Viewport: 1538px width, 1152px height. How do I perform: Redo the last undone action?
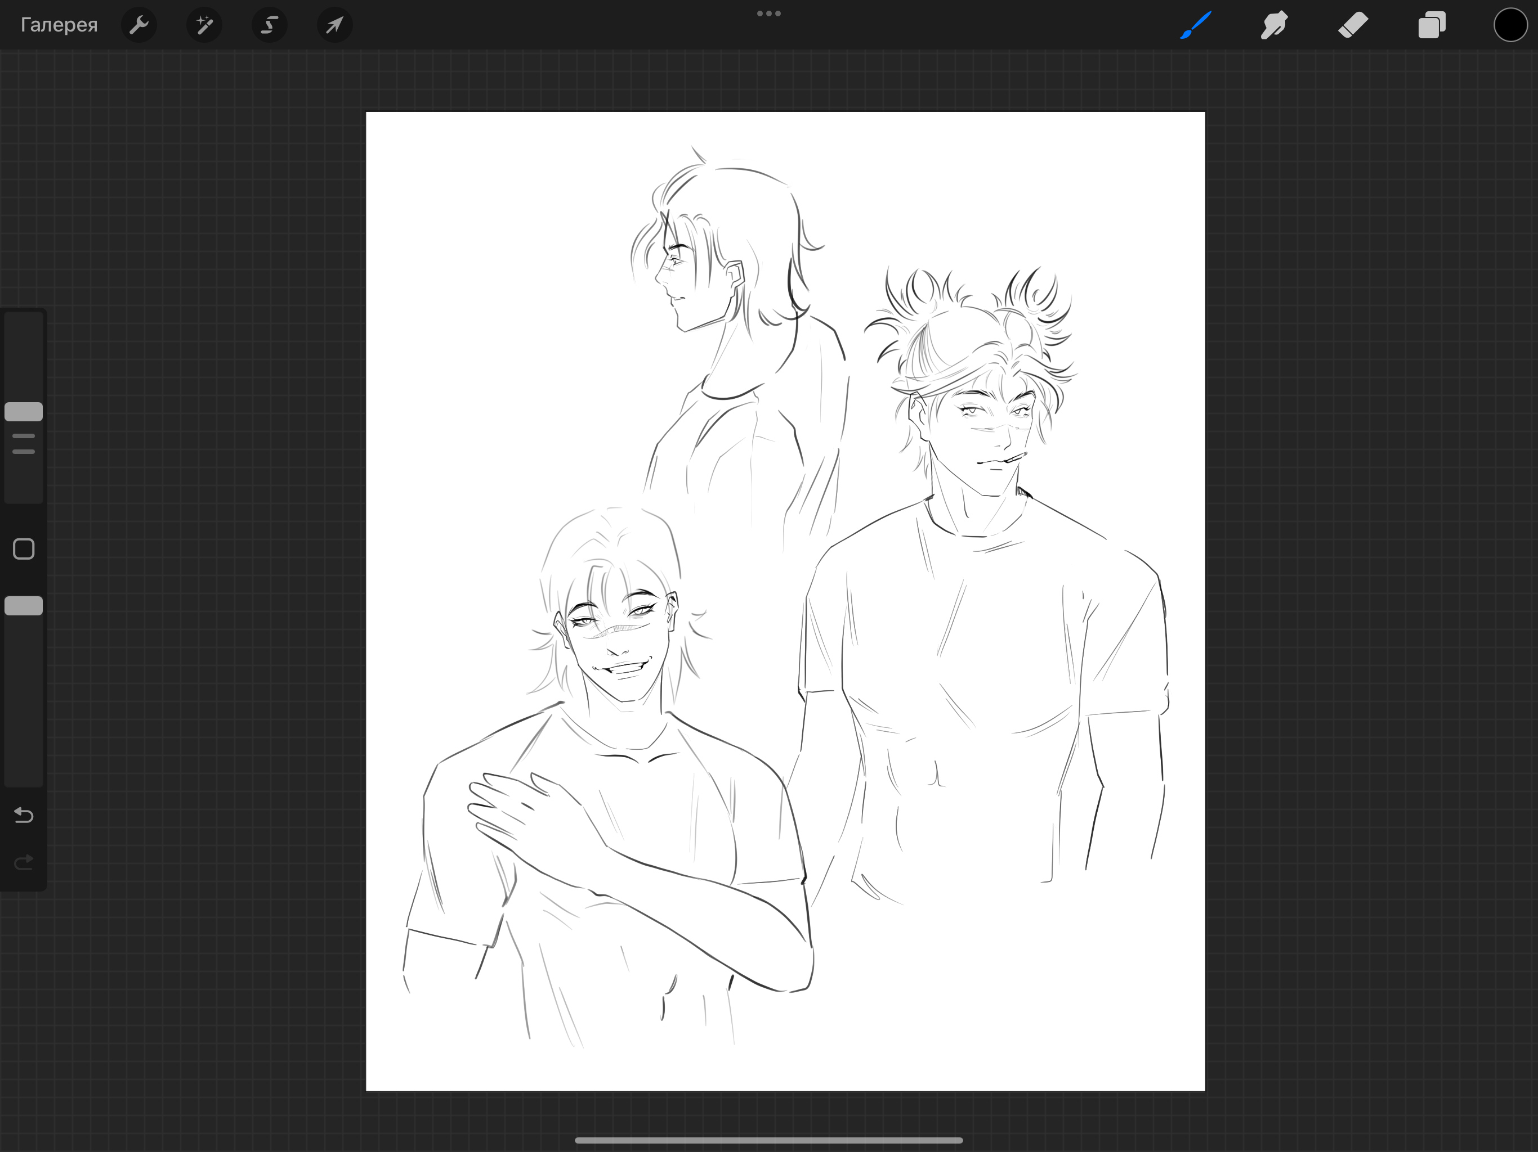pos(24,862)
